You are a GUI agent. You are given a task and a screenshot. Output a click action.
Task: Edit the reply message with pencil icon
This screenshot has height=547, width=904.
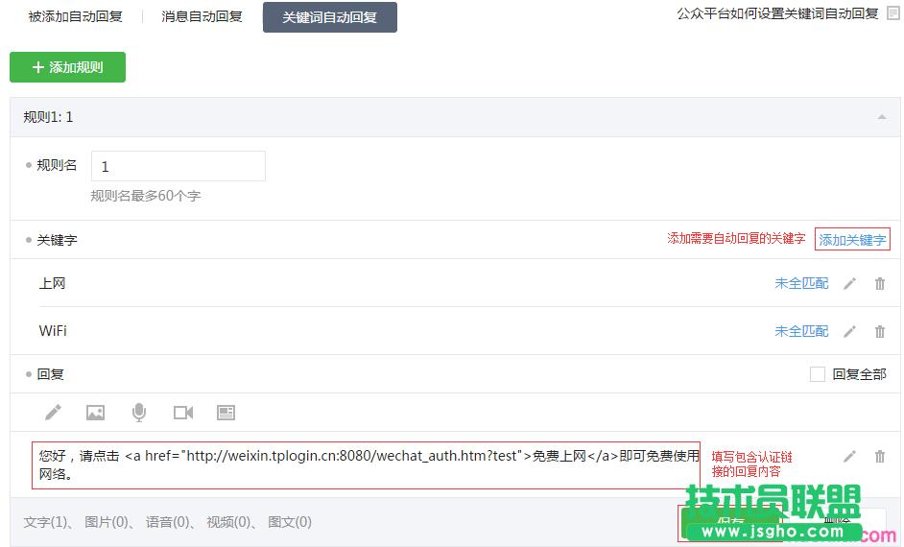(849, 457)
